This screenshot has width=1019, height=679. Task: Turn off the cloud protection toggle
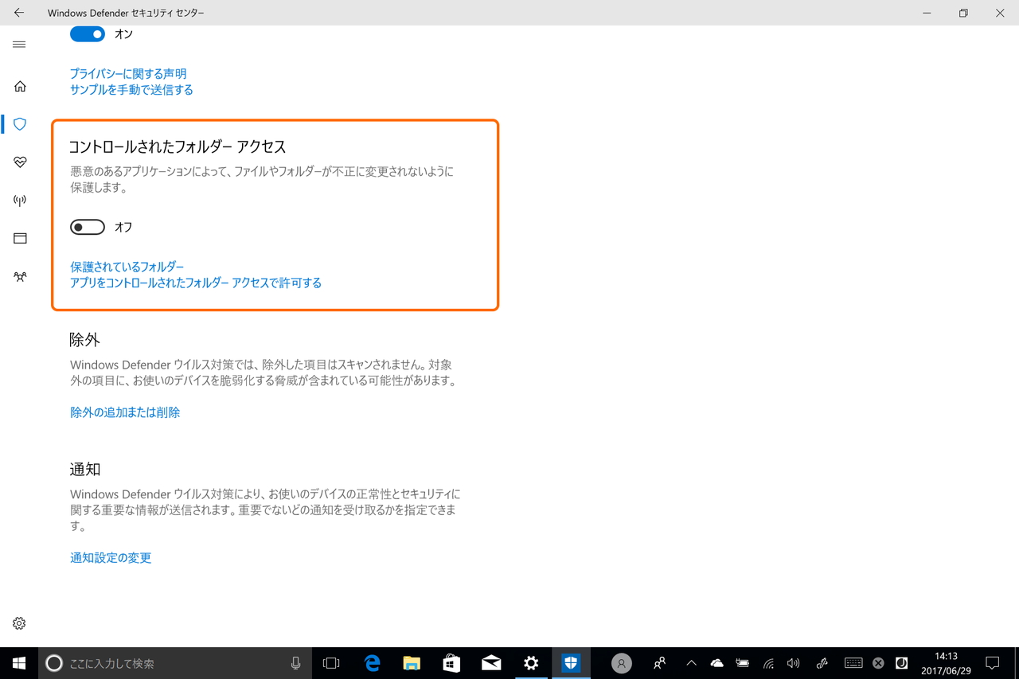(x=87, y=33)
